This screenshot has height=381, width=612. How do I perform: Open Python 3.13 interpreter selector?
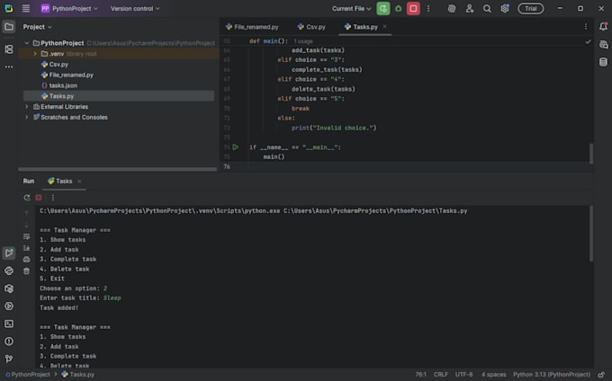tap(552, 375)
